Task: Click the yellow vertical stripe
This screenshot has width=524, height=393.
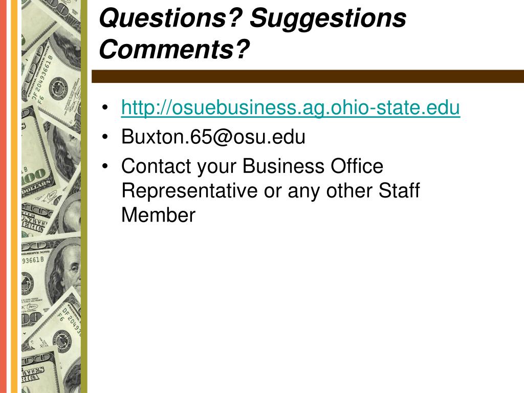Action: click(14, 196)
